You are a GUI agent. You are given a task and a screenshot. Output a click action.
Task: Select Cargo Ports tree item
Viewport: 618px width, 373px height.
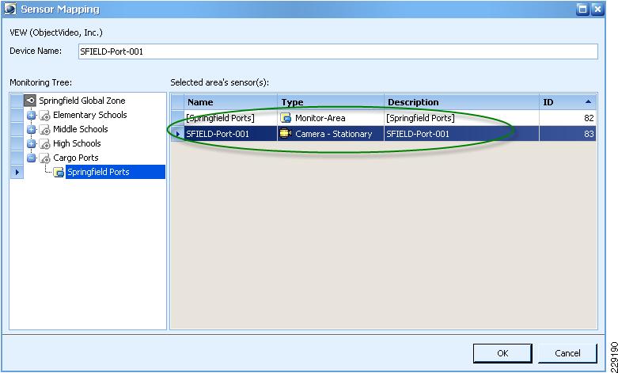coord(76,158)
